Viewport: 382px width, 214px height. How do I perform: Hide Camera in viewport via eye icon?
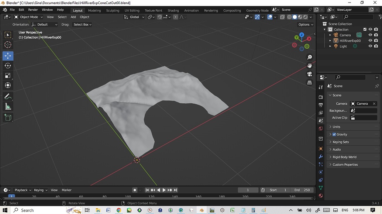[370, 35]
